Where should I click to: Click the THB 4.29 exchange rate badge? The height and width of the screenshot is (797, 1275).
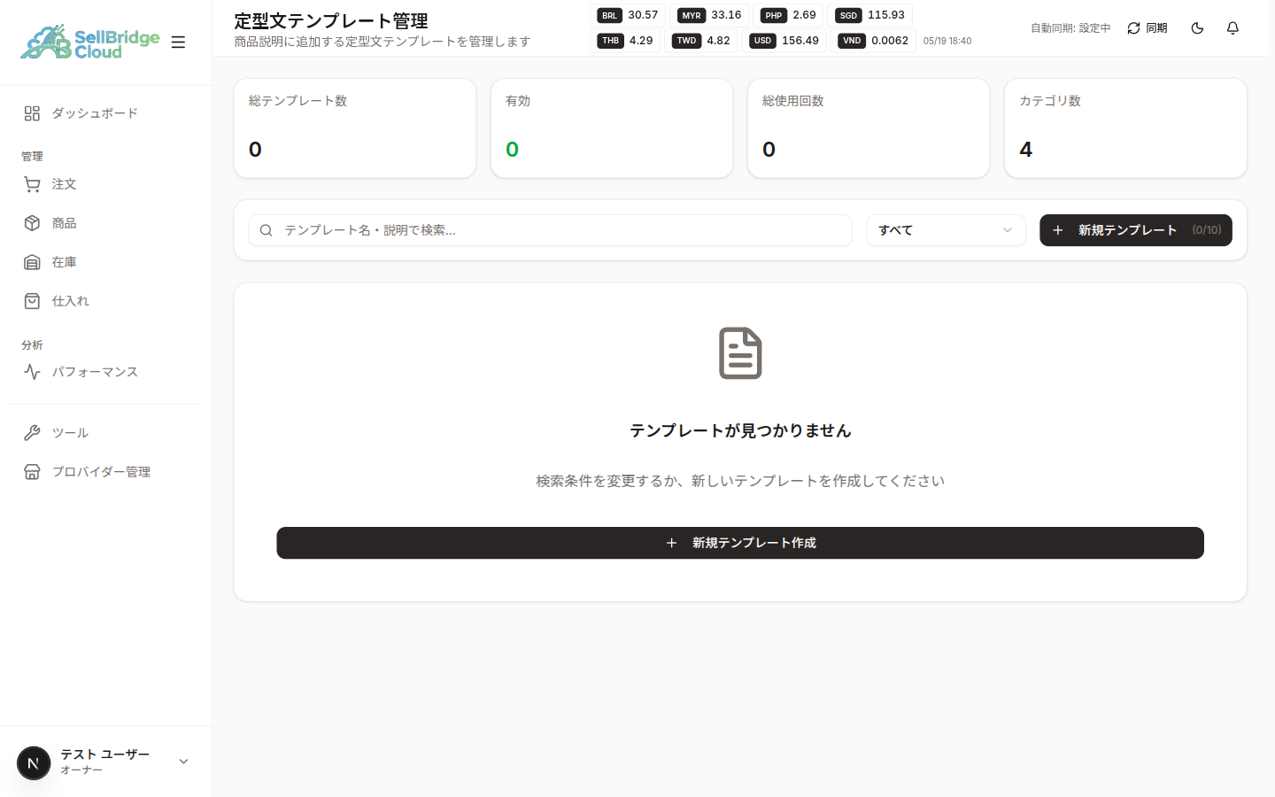coord(624,41)
